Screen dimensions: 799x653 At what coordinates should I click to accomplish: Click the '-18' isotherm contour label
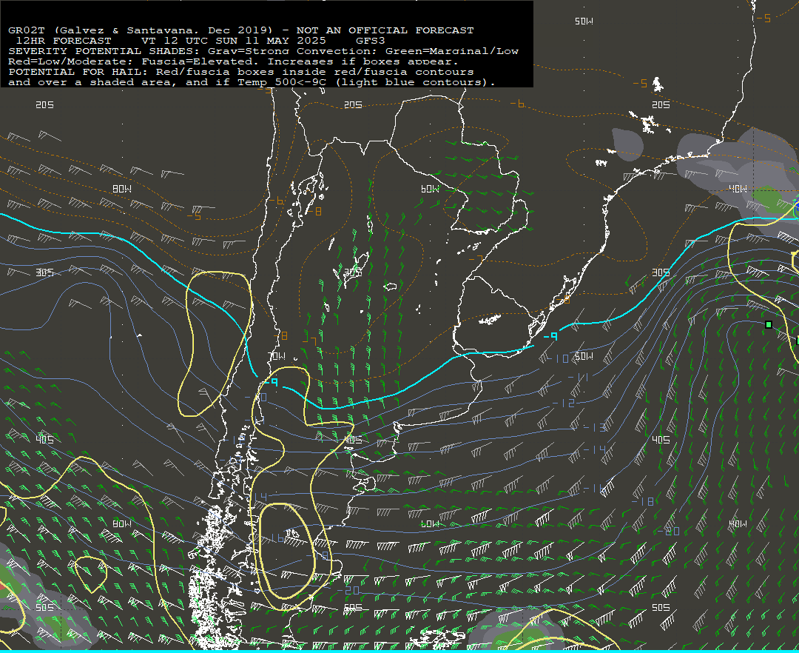[x=643, y=502]
